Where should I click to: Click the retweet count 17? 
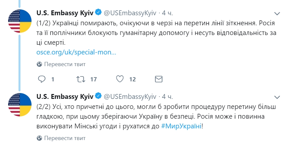(x=94, y=79)
